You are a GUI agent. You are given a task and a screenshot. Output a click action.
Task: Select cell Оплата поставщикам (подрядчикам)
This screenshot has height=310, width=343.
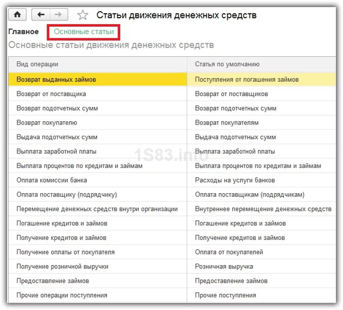(x=261, y=195)
